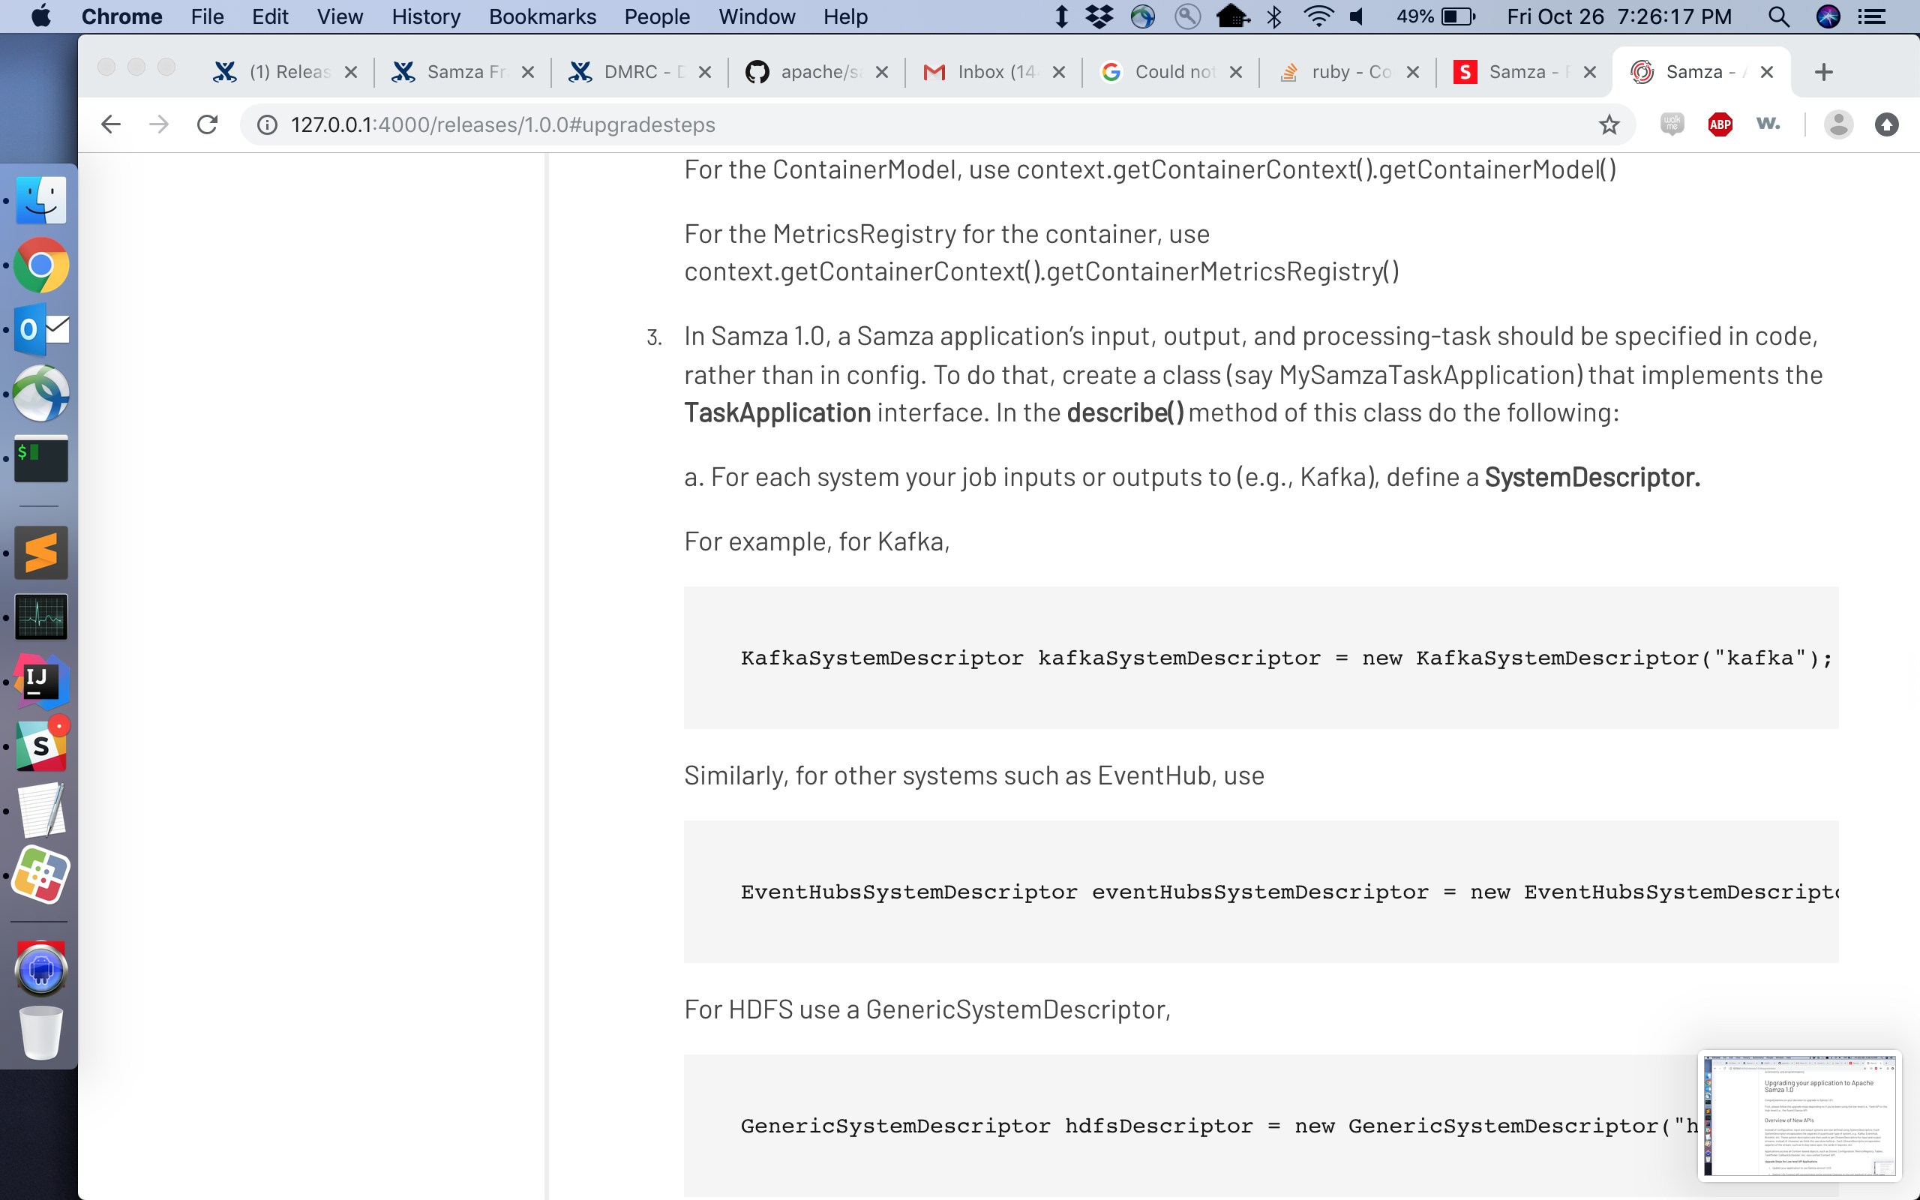Open Terminal in the dock
This screenshot has height=1200, width=1920.
click(x=41, y=458)
